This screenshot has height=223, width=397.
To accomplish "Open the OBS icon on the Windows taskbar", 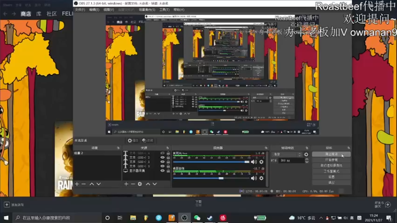I will (184, 218).
